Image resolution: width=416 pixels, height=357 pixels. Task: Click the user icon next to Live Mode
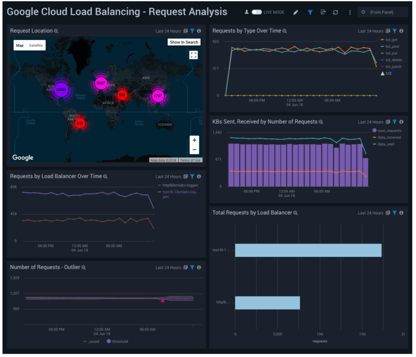coord(247,12)
